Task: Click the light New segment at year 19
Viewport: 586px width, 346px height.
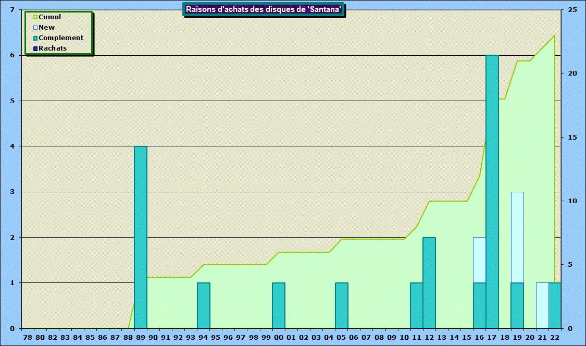Action: click(x=517, y=237)
